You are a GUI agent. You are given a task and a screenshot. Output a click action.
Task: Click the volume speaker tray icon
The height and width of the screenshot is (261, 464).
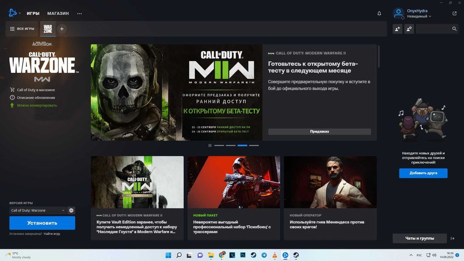pyautogui.click(x=434, y=255)
